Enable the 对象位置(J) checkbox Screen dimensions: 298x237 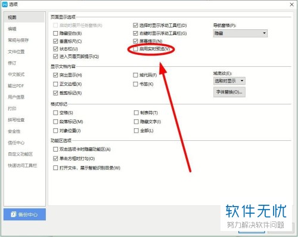(x=55, y=131)
